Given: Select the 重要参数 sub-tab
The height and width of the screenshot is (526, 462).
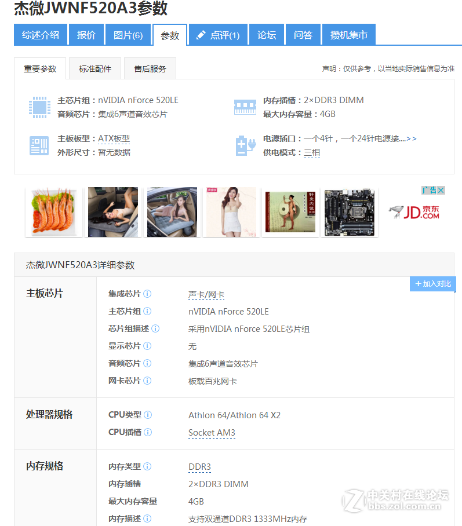Looking at the screenshot, I should (40, 69).
